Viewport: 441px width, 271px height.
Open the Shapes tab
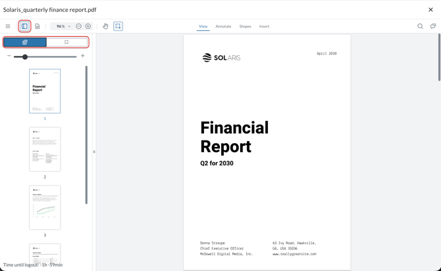(245, 26)
